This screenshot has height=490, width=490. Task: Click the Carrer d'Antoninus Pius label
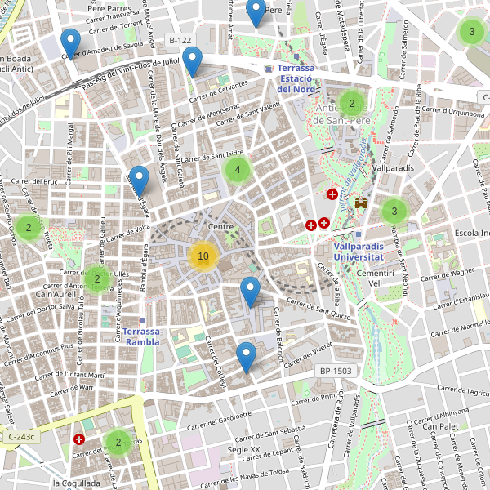[x=38, y=354]
